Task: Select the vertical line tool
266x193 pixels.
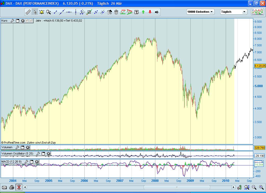Action: tap(76, 12)
